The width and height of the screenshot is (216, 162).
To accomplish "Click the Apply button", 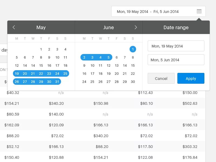I will [191, 78].
